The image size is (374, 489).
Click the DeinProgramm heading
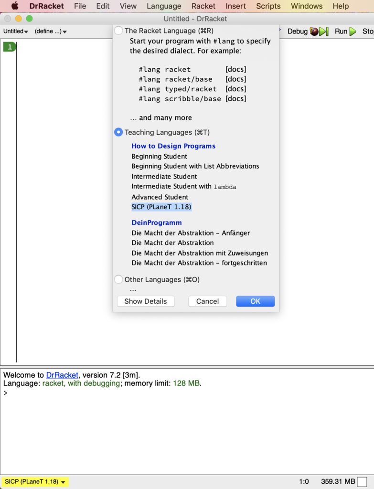point(157,223)
